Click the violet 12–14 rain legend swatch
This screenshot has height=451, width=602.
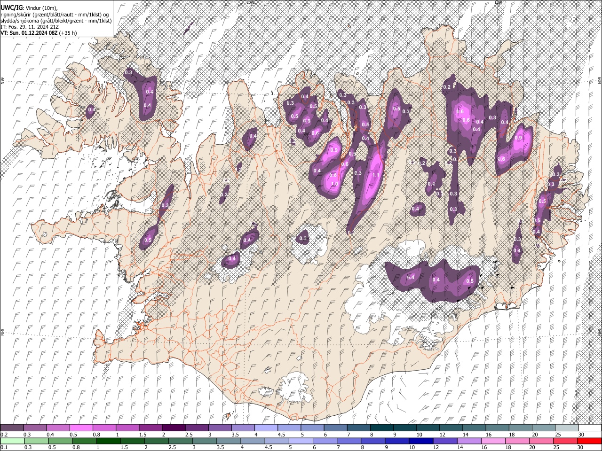445,441
